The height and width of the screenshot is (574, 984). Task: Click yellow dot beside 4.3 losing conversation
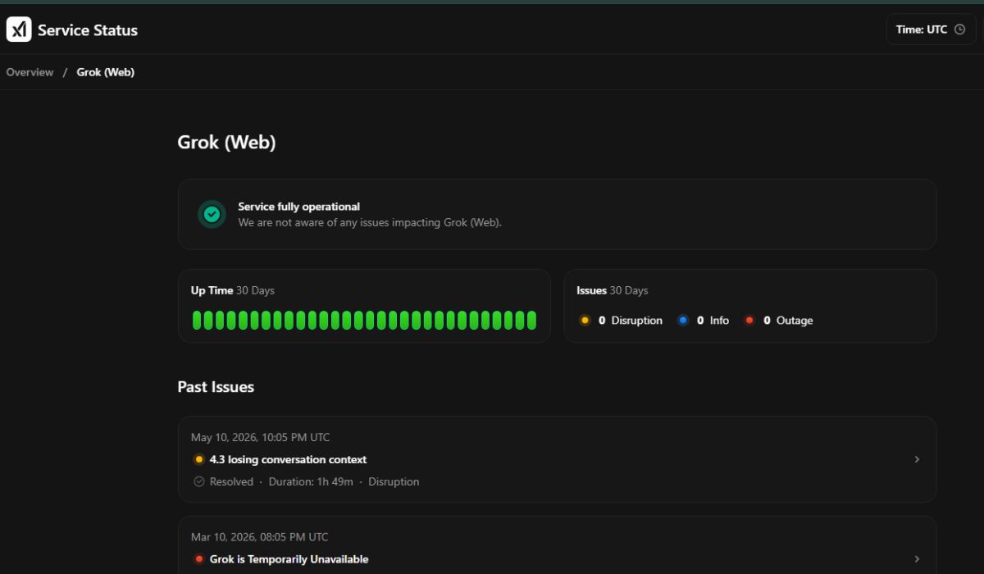click(198, 459)
